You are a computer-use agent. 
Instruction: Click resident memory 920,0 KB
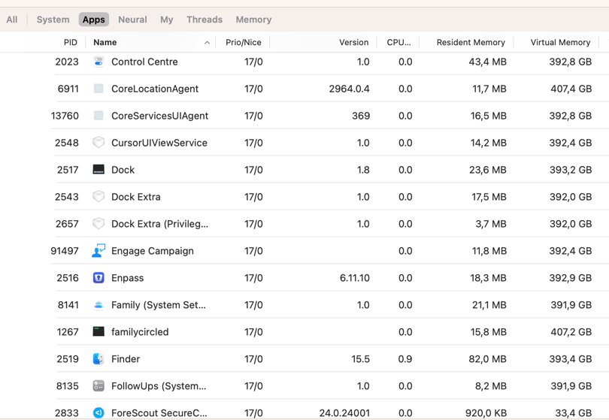click(486, 412)
